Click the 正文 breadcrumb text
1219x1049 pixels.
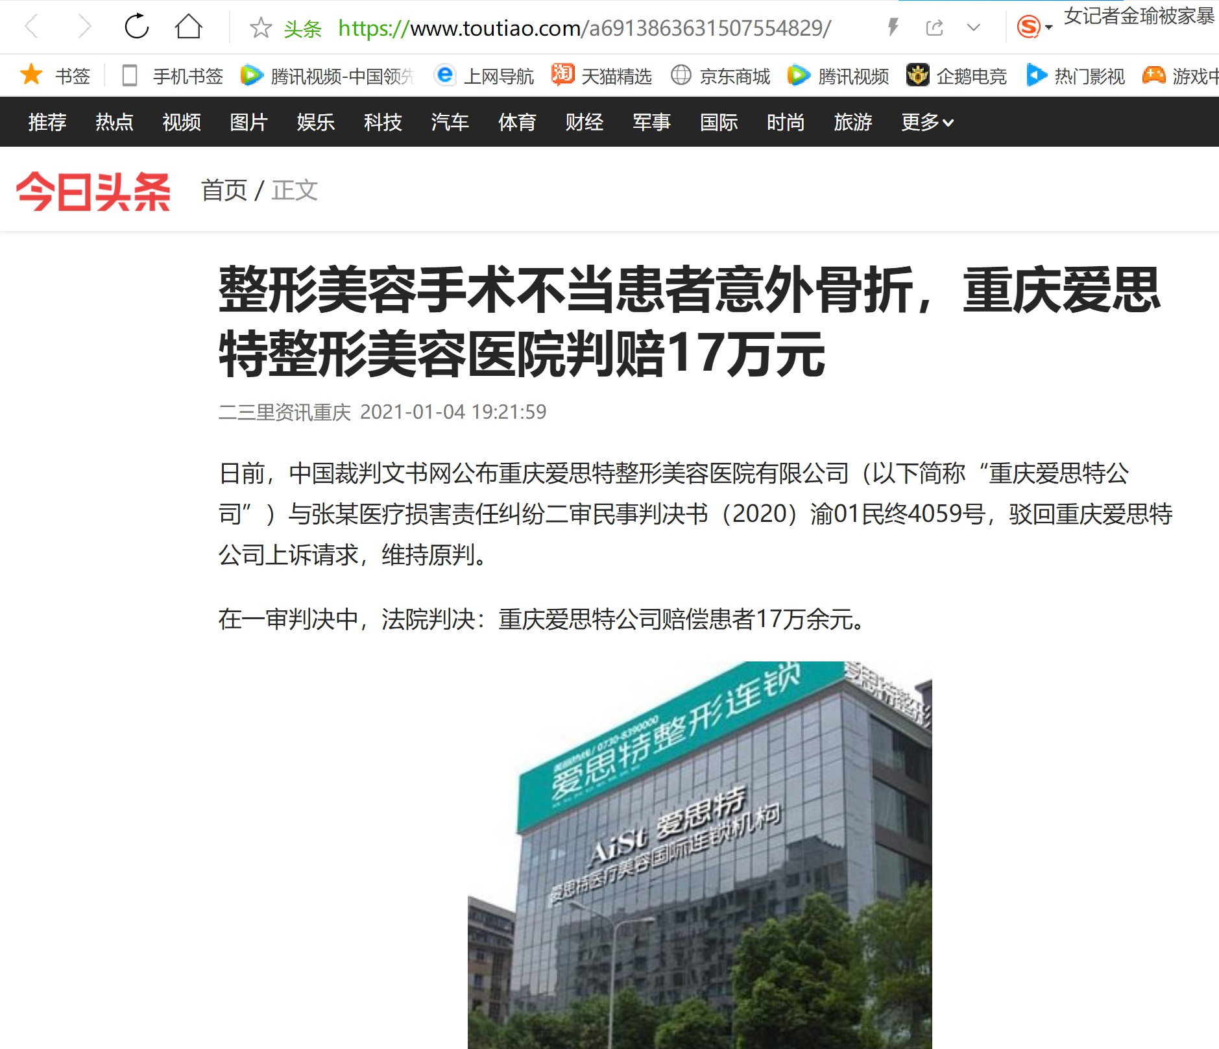point(295,190)
